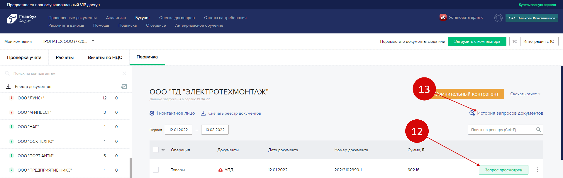Open Рассчитать взносы menu item

click(x=66, y=26)
